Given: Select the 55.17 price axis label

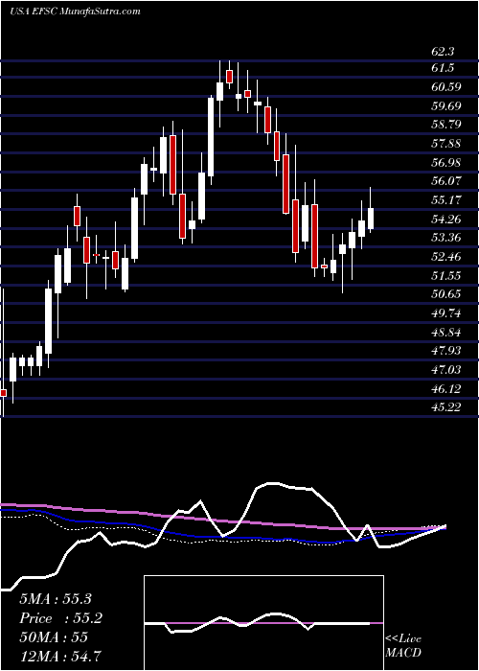Looking at the screenshot, I should point(446,199).
